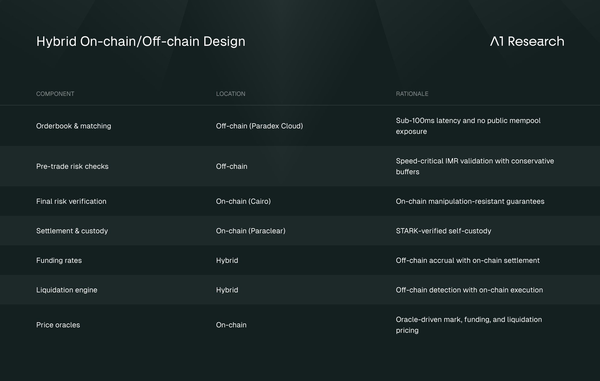The width and height of the screenshot is (600, 381).
Task: Select the Final risk verification row
Action: pyautogui.click(x=71, y=201)
